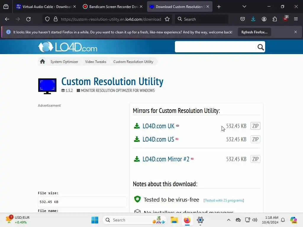Switch to Virtual Audio Cable tab
This screenshot has width=303, height=227.
(x=46, y=7)
